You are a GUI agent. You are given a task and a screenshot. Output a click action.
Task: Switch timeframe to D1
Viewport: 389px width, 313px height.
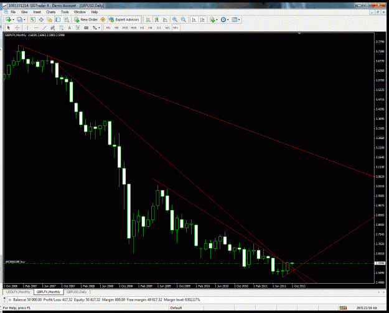pyautogui.click(x=159, y=28)
